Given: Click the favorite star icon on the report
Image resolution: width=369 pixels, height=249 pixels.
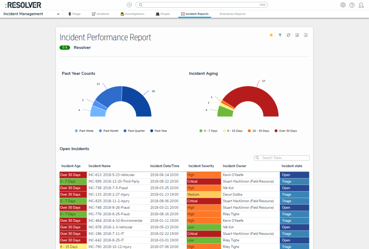Looking at the screenshot, I should click(x=271, y=35).
